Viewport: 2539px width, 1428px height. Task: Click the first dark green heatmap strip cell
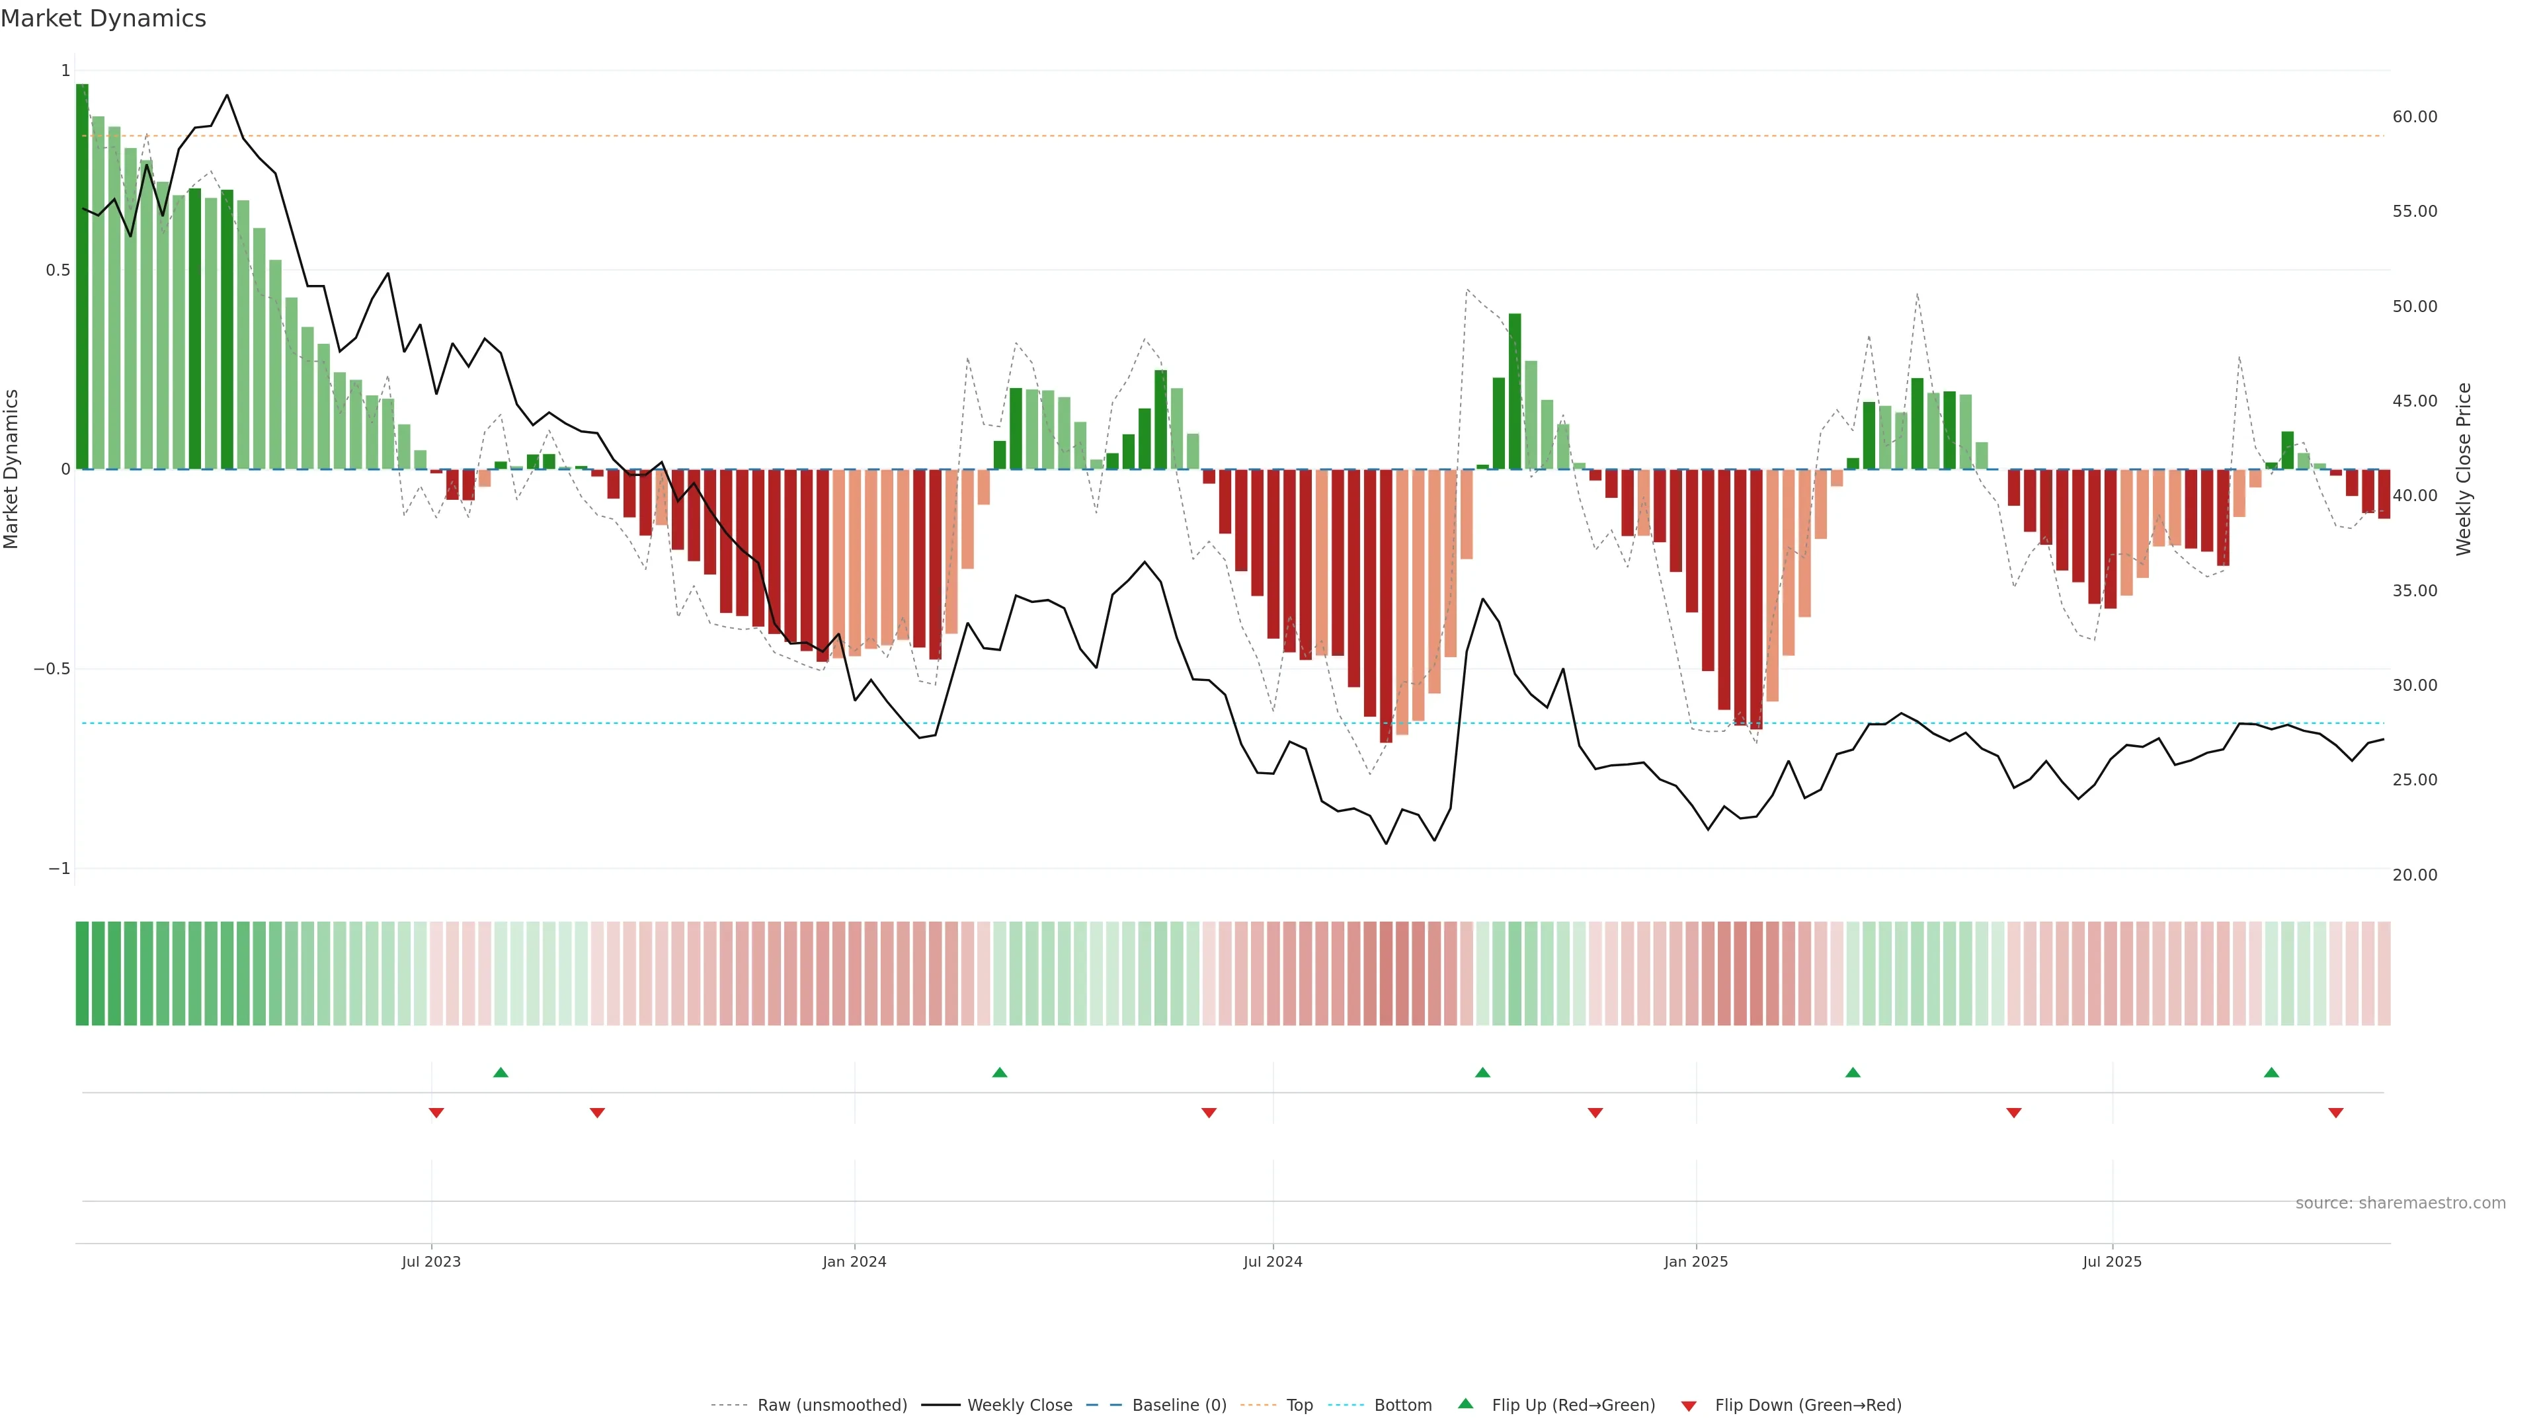click(82, 974)
